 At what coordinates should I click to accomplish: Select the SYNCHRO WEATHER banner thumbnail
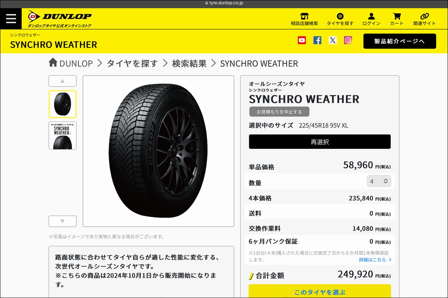coord(63,135)
